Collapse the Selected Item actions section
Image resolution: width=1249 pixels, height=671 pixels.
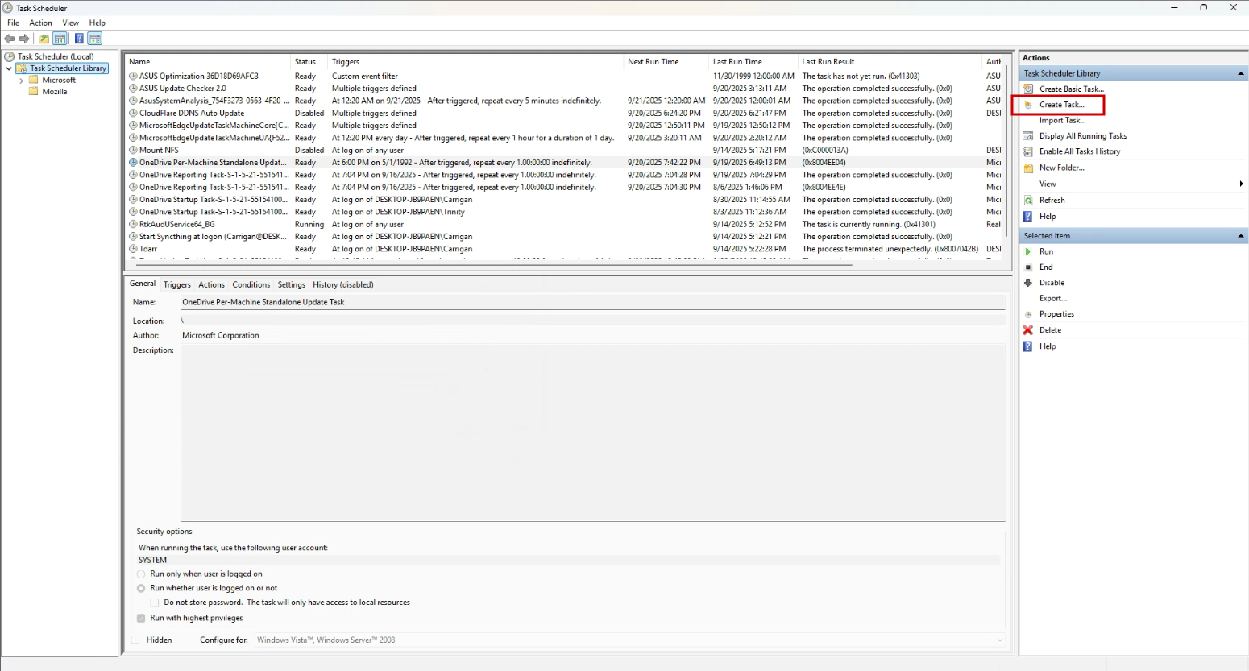pyautogui.click(x=1240, y=236)
